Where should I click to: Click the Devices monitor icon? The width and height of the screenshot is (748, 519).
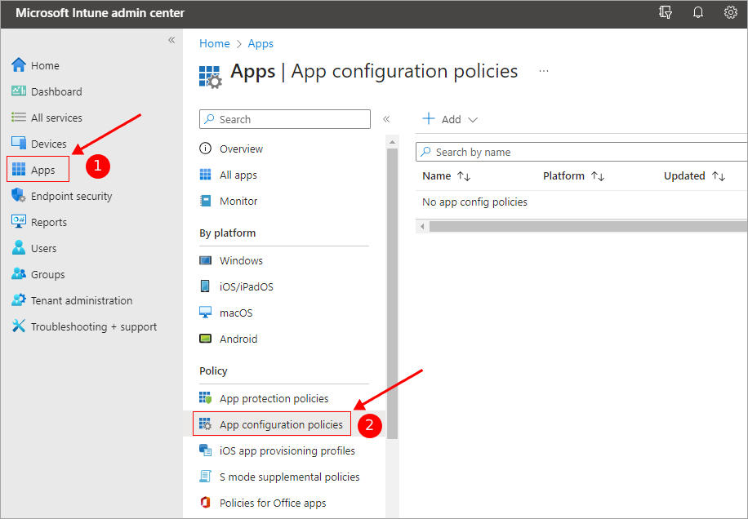tap(19, 144)
